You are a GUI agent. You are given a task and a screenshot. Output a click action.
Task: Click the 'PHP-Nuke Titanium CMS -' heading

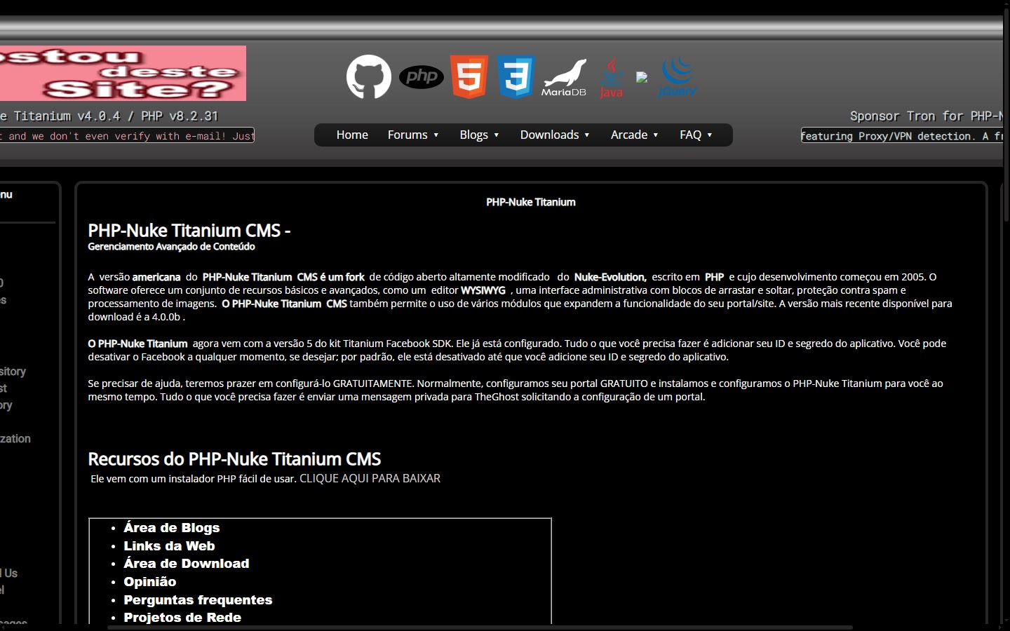pyautogui.click(x=189, y=230)
